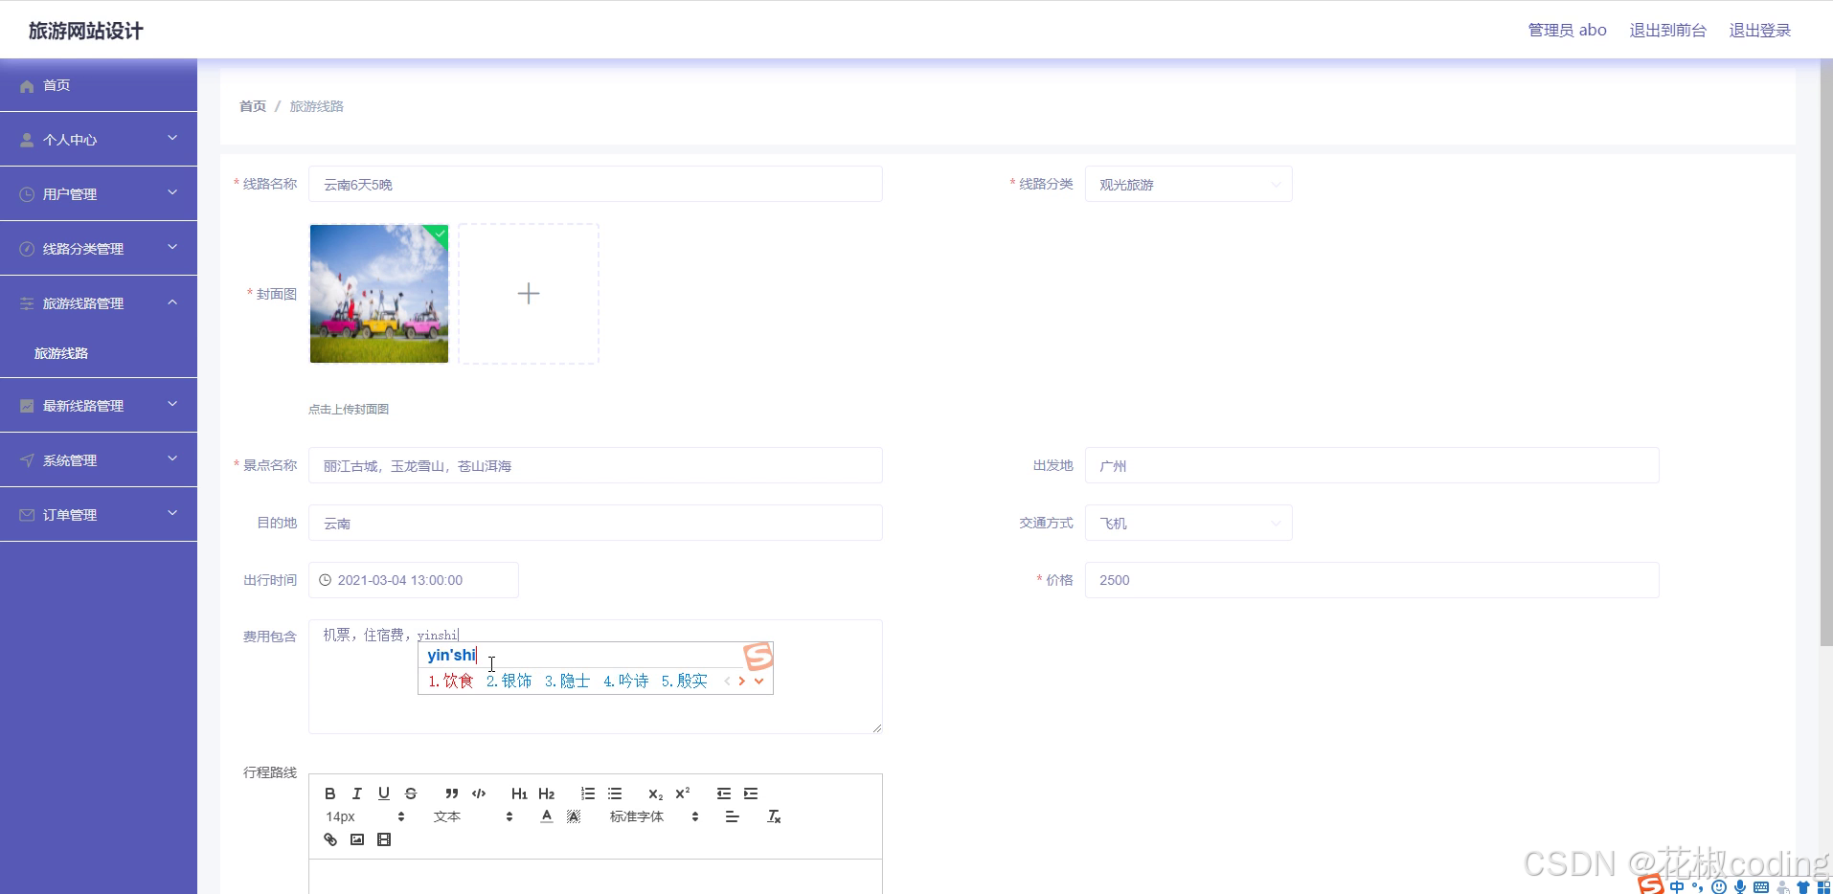Insert a hyperlink in the editor
1833x894 pixels.
pyautogui.click(x=329, y=839)
